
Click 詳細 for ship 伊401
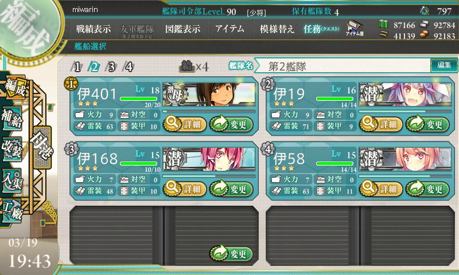pos(185,124)
